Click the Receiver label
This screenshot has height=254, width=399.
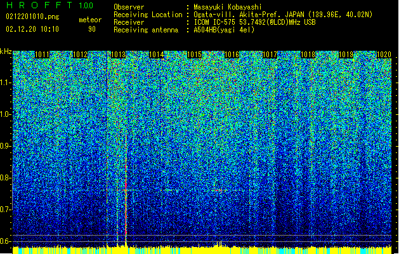pos(129,22)
